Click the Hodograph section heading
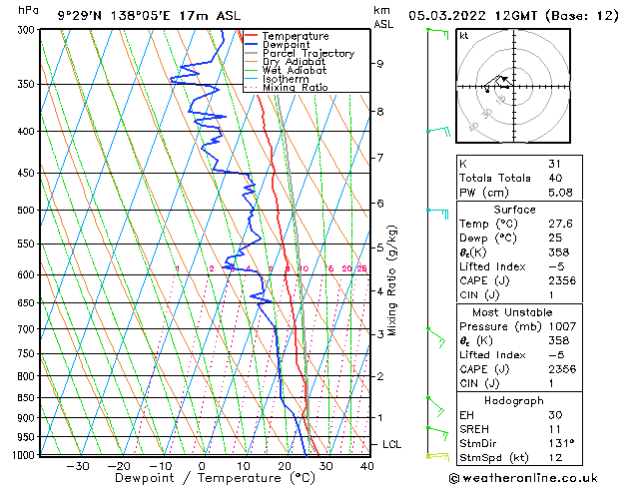628x485 pixels. [x=514, y=400]
